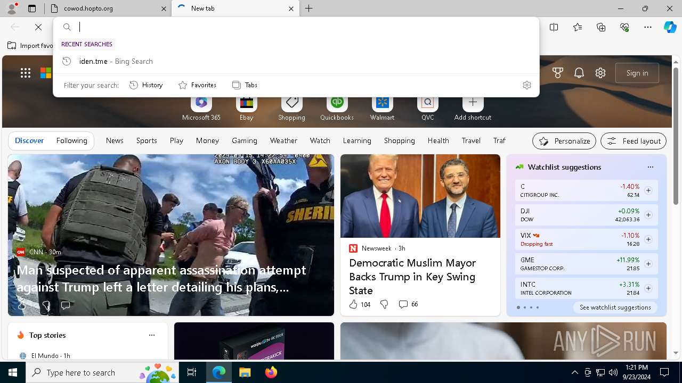Open Collections toolbar icon
Screen dimensions: 682x383
point(601,27)
